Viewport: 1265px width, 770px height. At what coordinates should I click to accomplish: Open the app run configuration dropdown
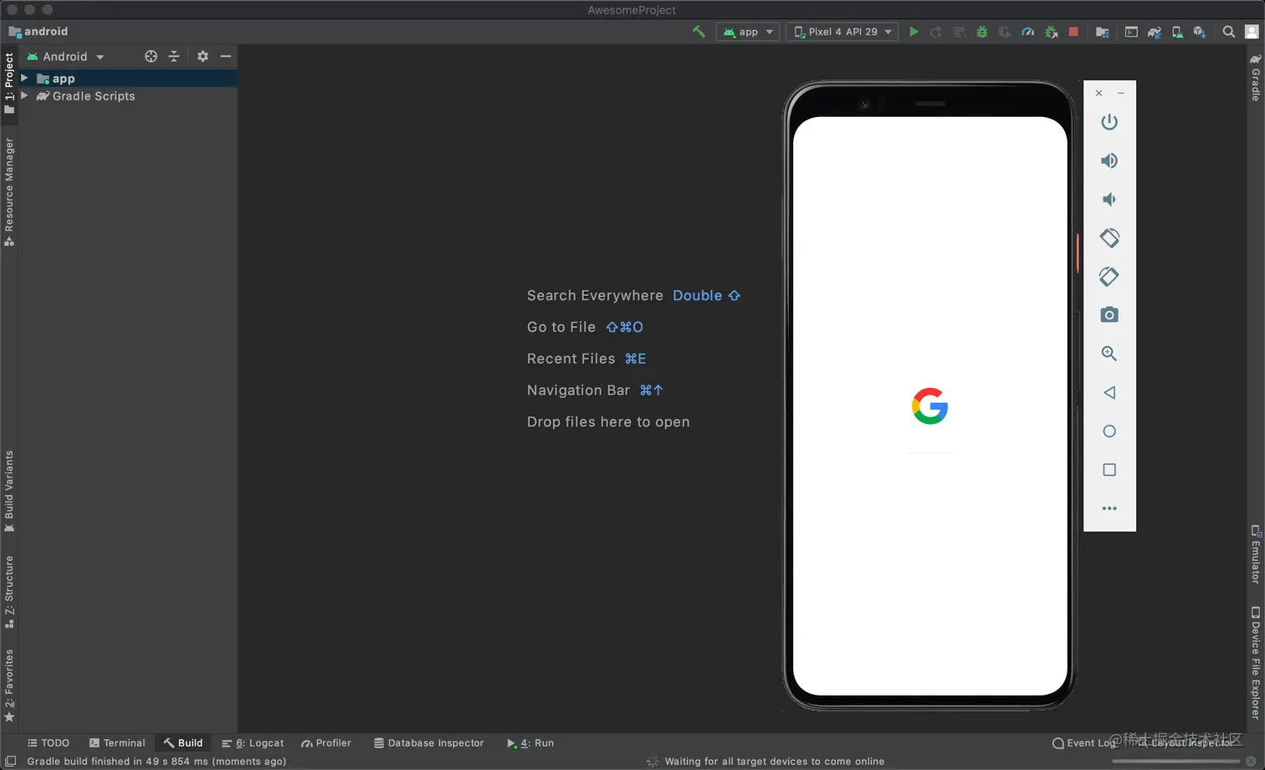click(748, 32)
